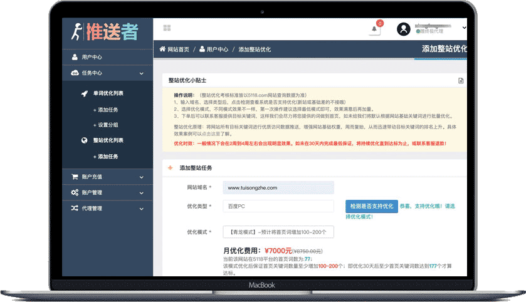The height and width of the screenshot is (302, 526).
Task: Click the shuffle icon beside 代理管理
Action: coord(75,208)
